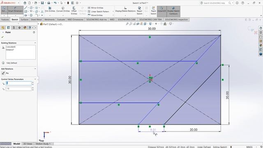
Task: Activate the Smart Dimension tool
Action: [16, 9]
